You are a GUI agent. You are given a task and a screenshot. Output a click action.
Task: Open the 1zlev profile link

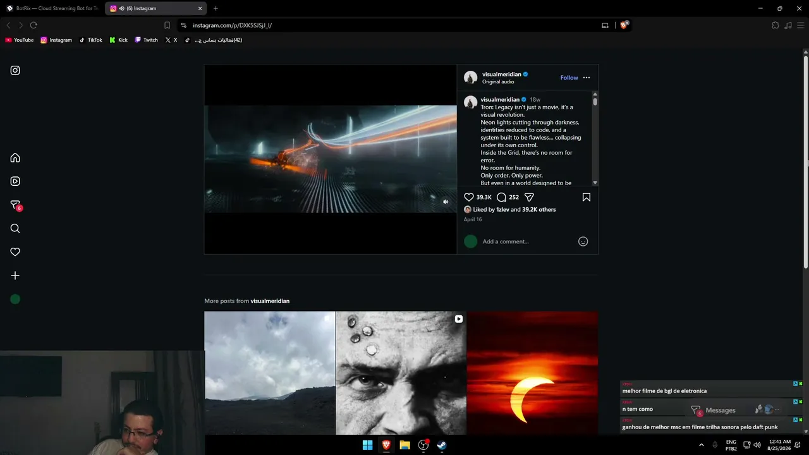[x=502, y=210]
